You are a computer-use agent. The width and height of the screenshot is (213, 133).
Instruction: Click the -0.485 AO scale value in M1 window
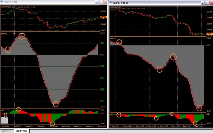(103, 123)
